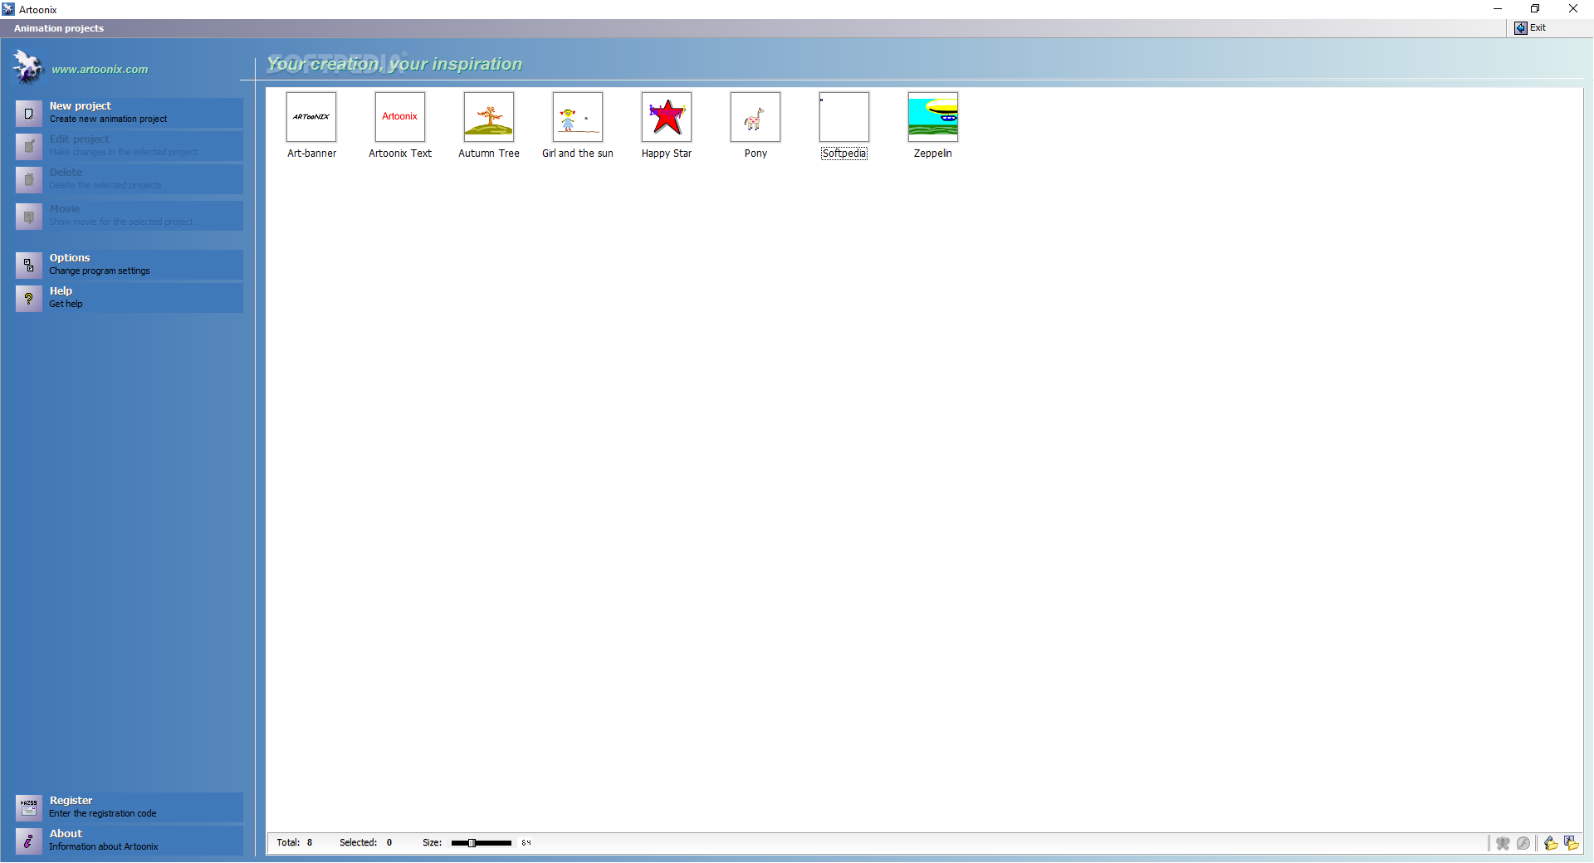The image size is (1594, 863).
Task: Click the 'Selected: 0' status entry
Action: [365, 843]
